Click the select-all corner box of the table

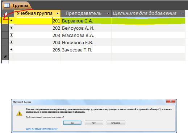pyautogui.click(x=5, y=13)
